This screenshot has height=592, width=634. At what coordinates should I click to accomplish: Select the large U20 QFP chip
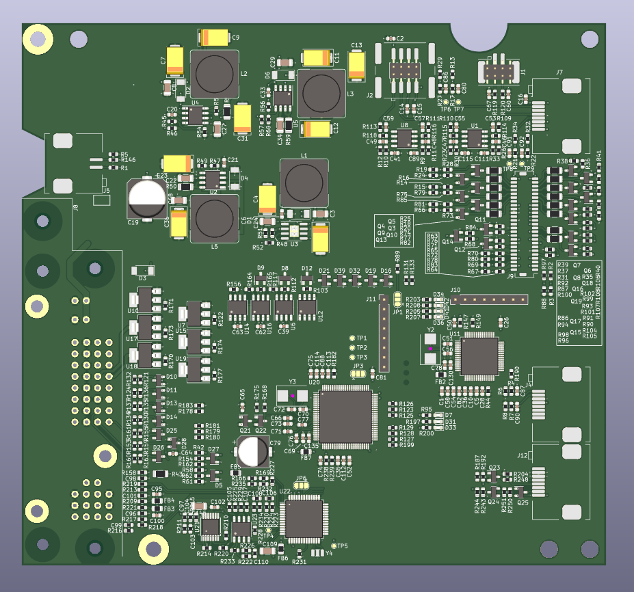coord(345,416)
